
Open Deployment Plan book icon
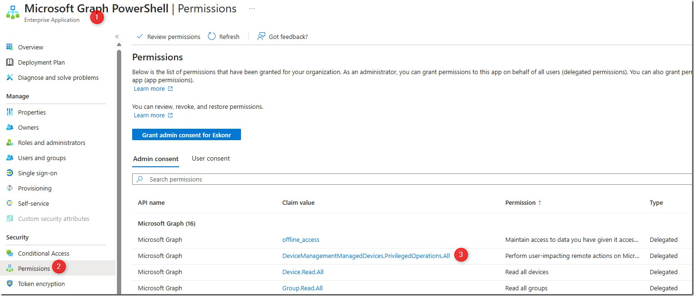click(x=10, y=62)
